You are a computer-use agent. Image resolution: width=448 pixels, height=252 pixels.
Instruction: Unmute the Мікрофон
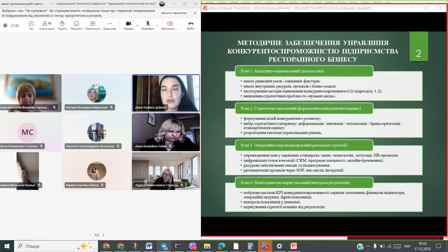click(x=148, y=25)
